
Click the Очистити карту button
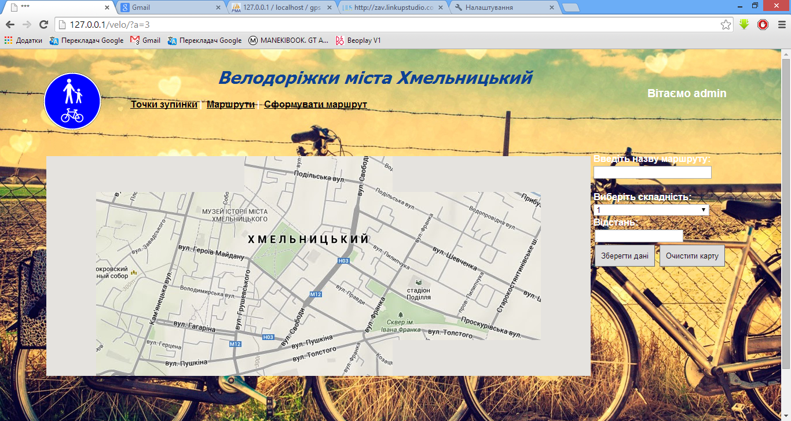(692, 256)
